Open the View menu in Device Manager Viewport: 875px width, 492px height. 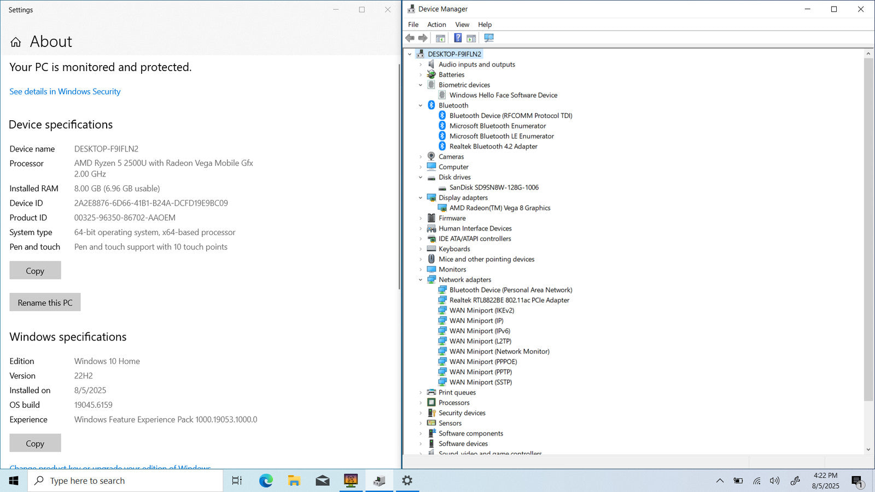pyautogui.click(x=462, y=25)
